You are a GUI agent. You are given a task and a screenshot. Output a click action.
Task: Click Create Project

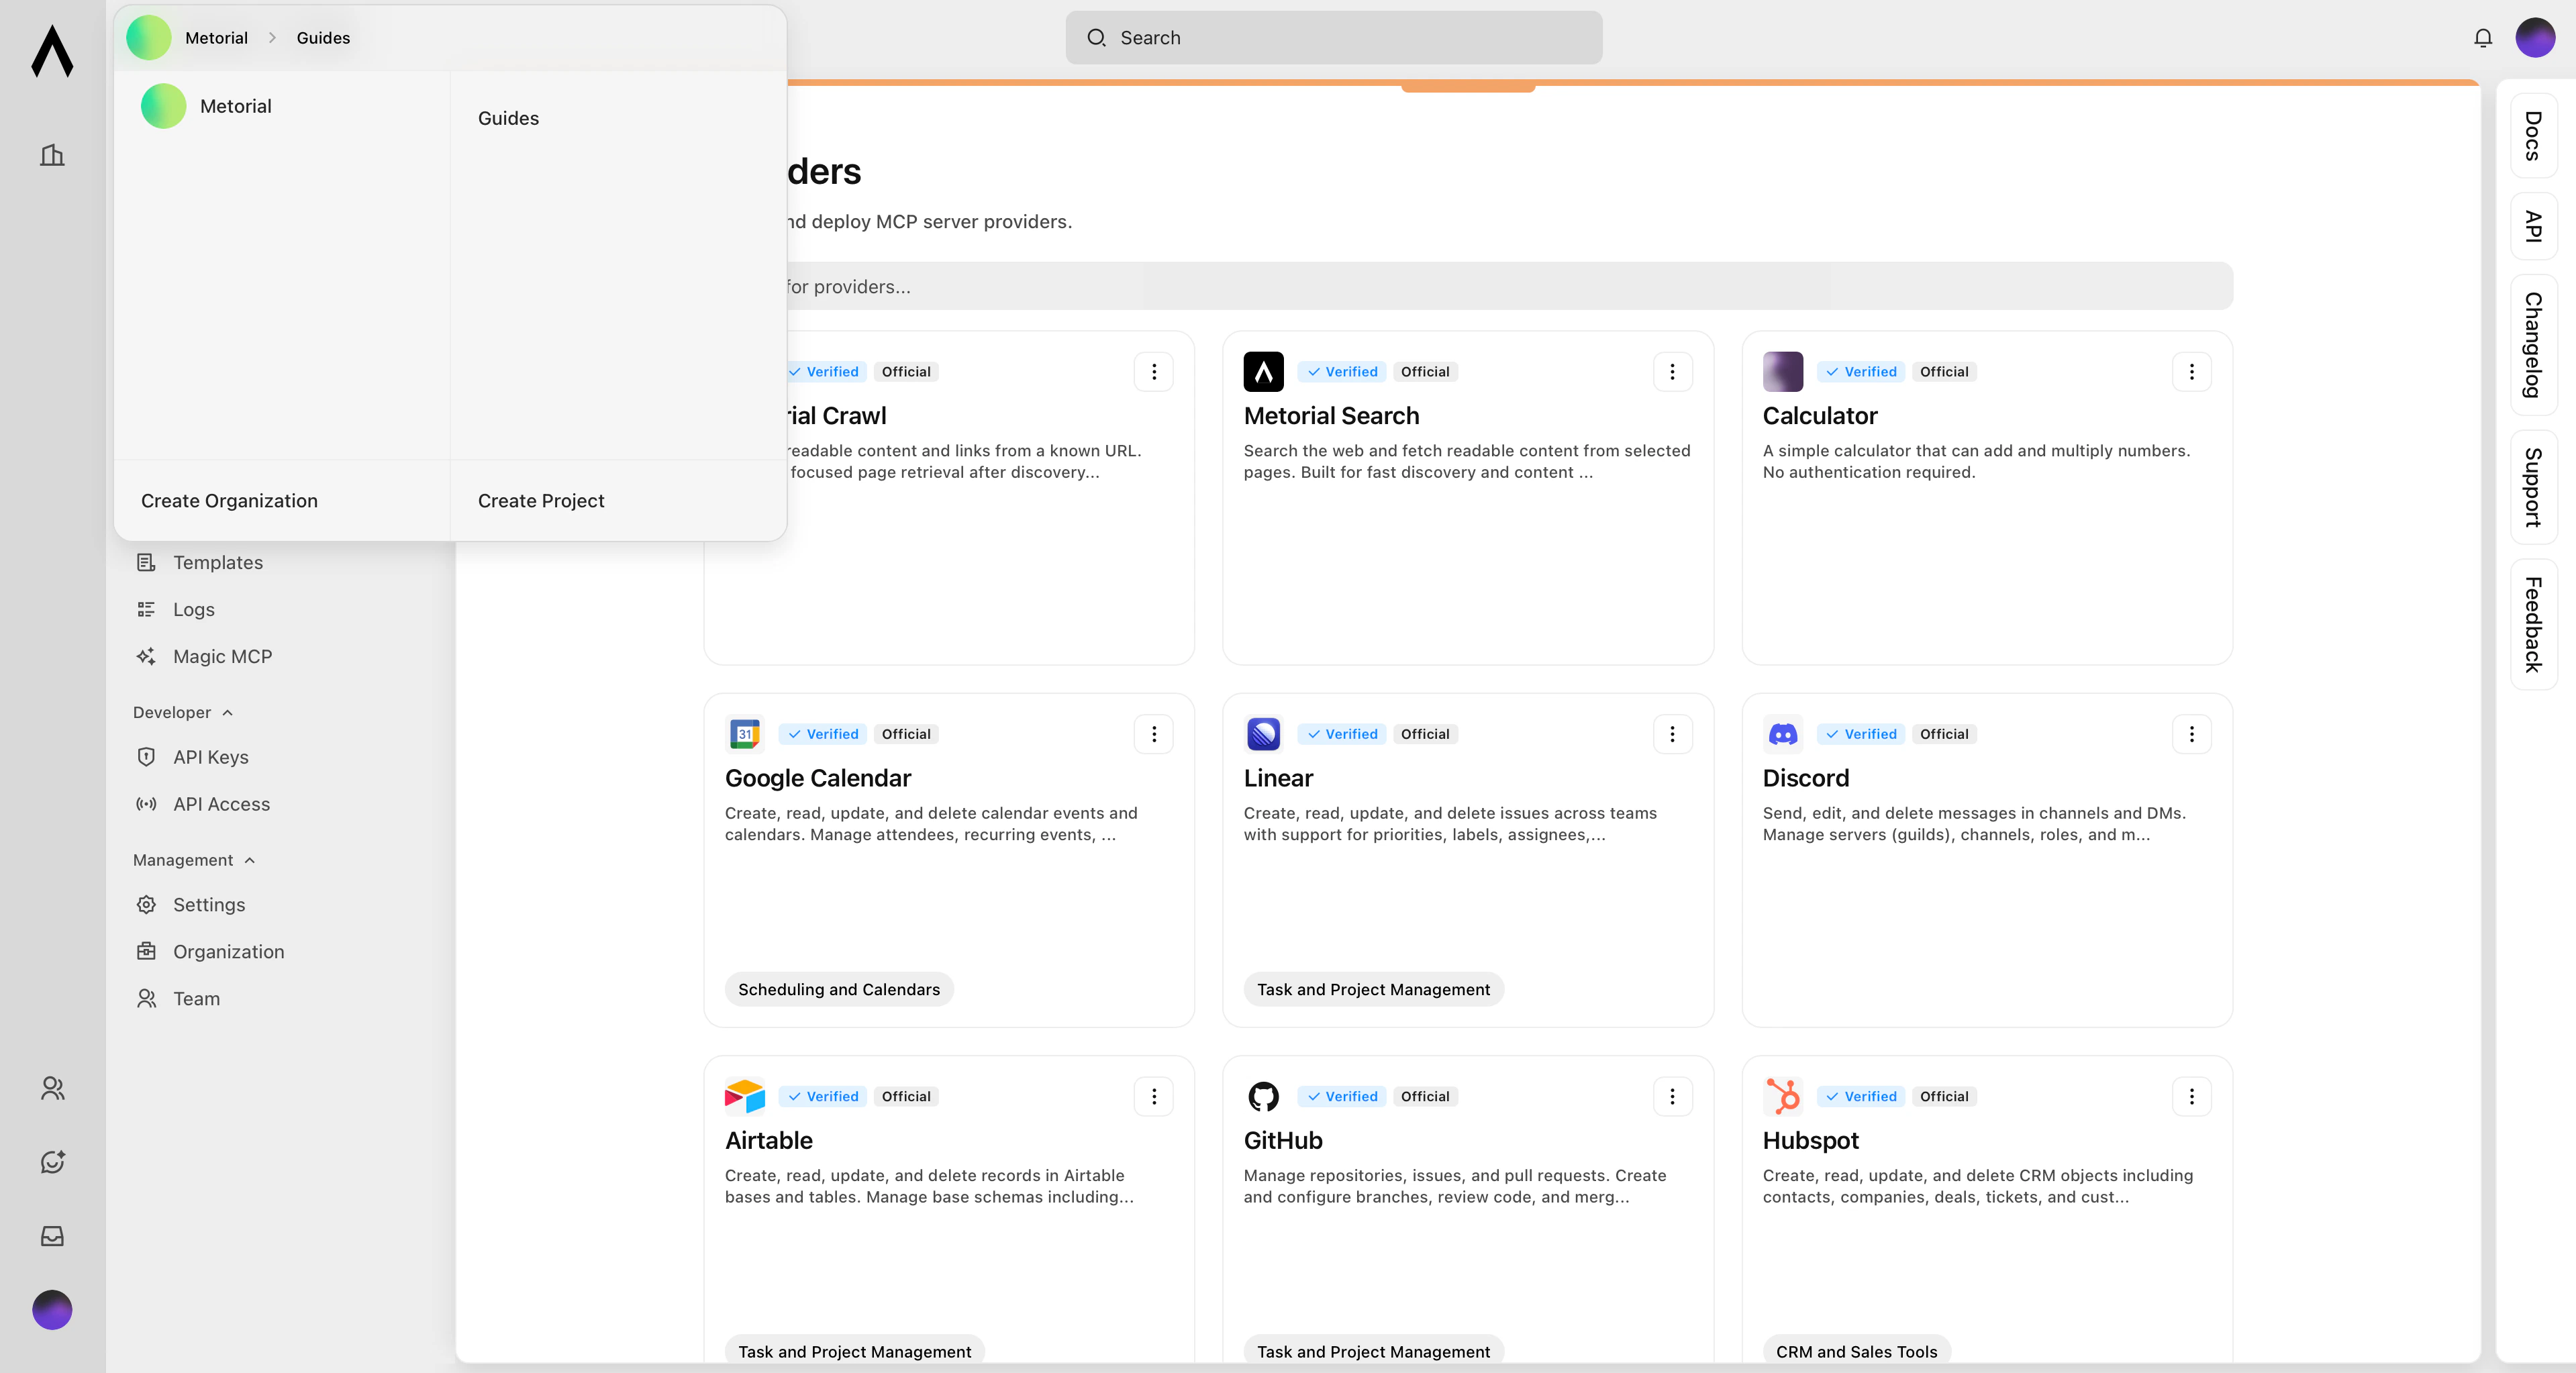pos(541,500)
